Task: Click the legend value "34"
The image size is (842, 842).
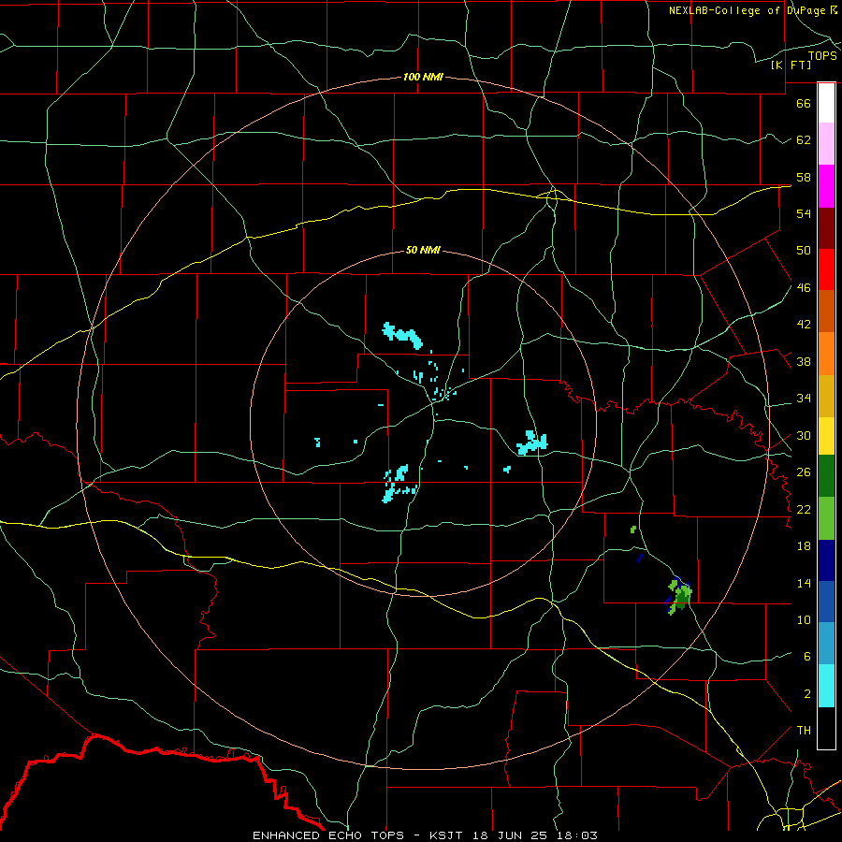Action: click(804, 398)
